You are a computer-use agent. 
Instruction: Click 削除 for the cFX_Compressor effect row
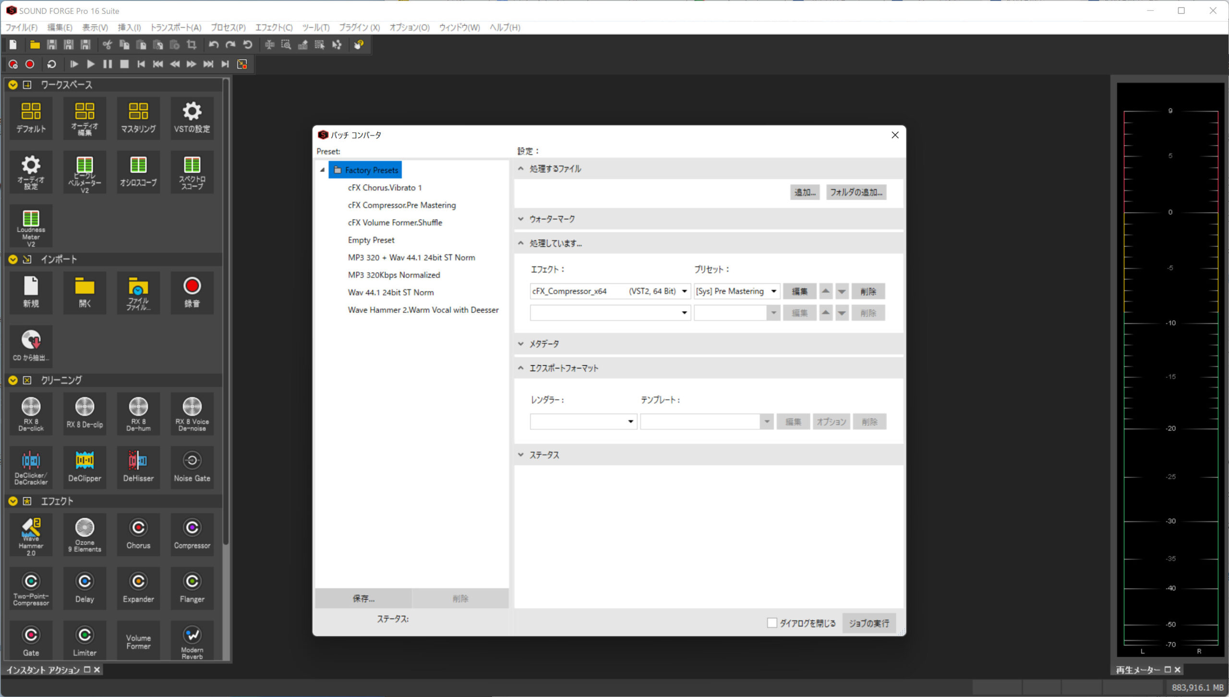(868, 291)
